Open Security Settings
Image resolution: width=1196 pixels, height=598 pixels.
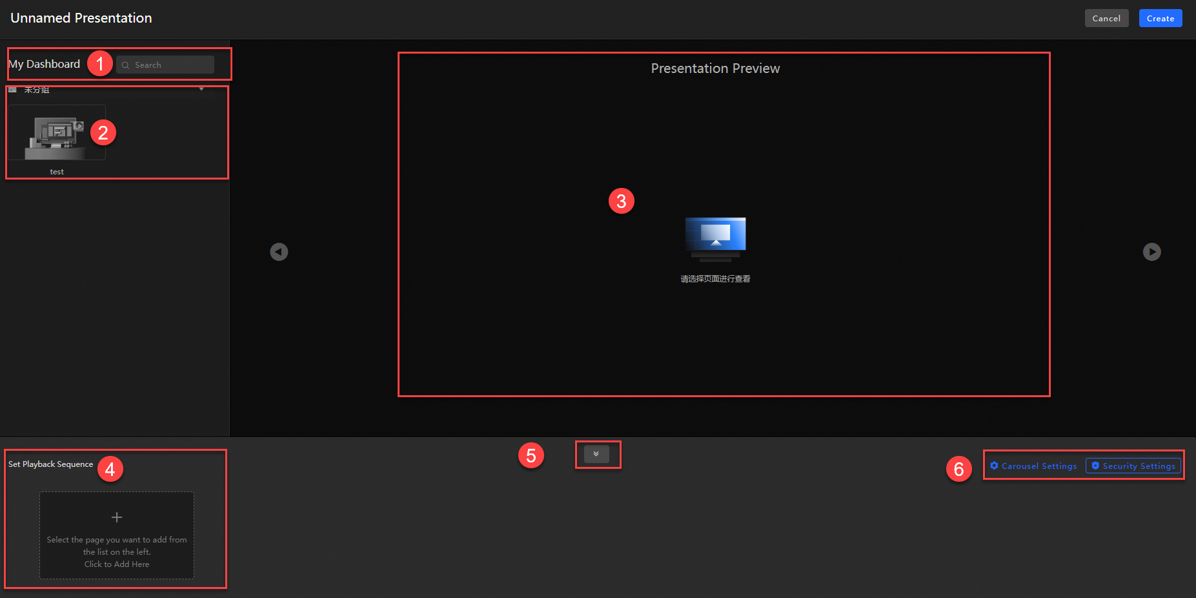coord(1133,466)
